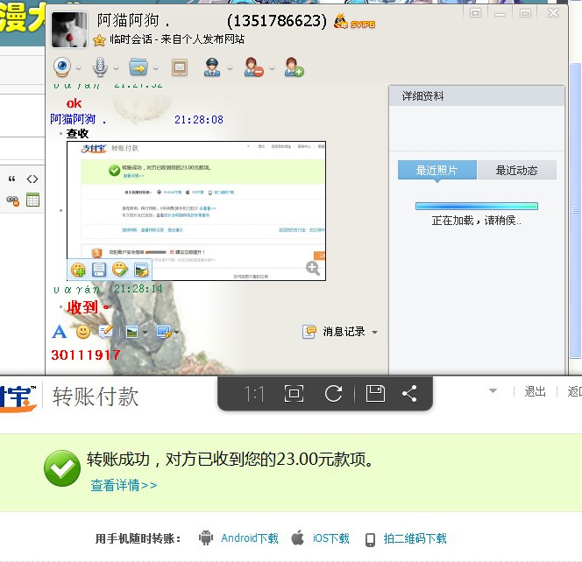The image size is (582, 562).
Task: Click the remote desktop tablet icon
Action: pos(180,67)
